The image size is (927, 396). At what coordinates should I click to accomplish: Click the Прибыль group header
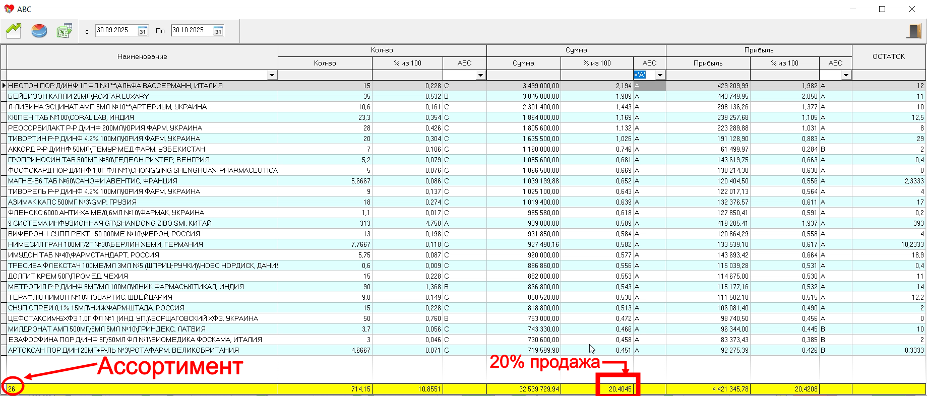pyautogui.click(x=759, y=50)
